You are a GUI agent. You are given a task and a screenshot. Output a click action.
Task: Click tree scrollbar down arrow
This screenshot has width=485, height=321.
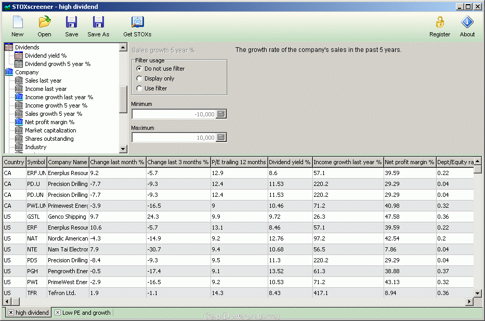123,149
